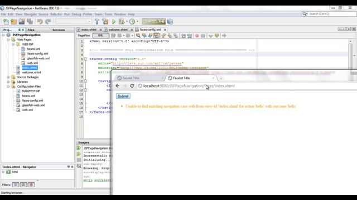This screenshot has width=357, height=200.
Task: Click the memory usage garbage collect bar
Action: 154,22
